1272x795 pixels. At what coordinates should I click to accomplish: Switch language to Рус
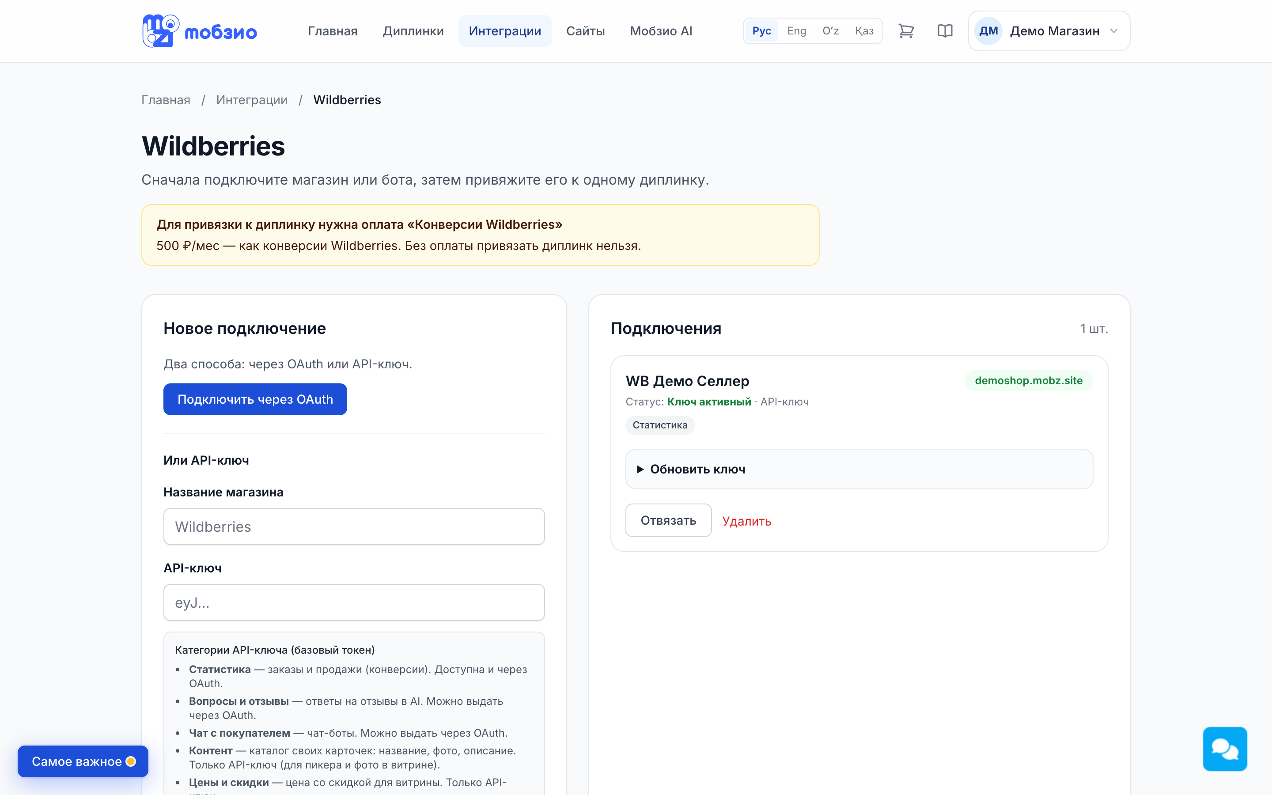761,31
